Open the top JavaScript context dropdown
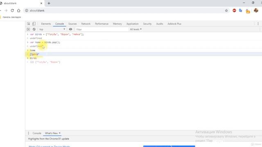This screenshot has width=262, height=147. tap(52, 29)
